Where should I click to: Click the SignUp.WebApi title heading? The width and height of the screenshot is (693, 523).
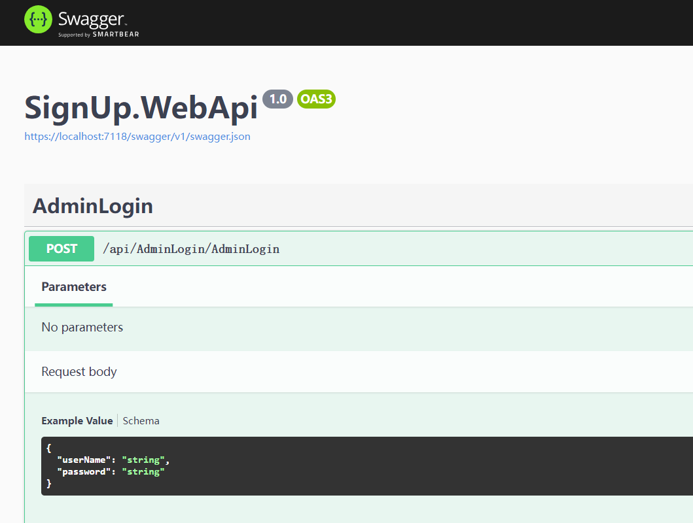click(141, 108)
